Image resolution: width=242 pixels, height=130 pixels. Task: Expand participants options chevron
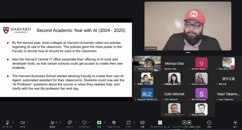pos(60,122)
